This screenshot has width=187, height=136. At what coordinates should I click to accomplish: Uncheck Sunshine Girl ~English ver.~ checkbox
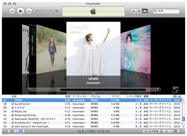(x=13, y=123)
